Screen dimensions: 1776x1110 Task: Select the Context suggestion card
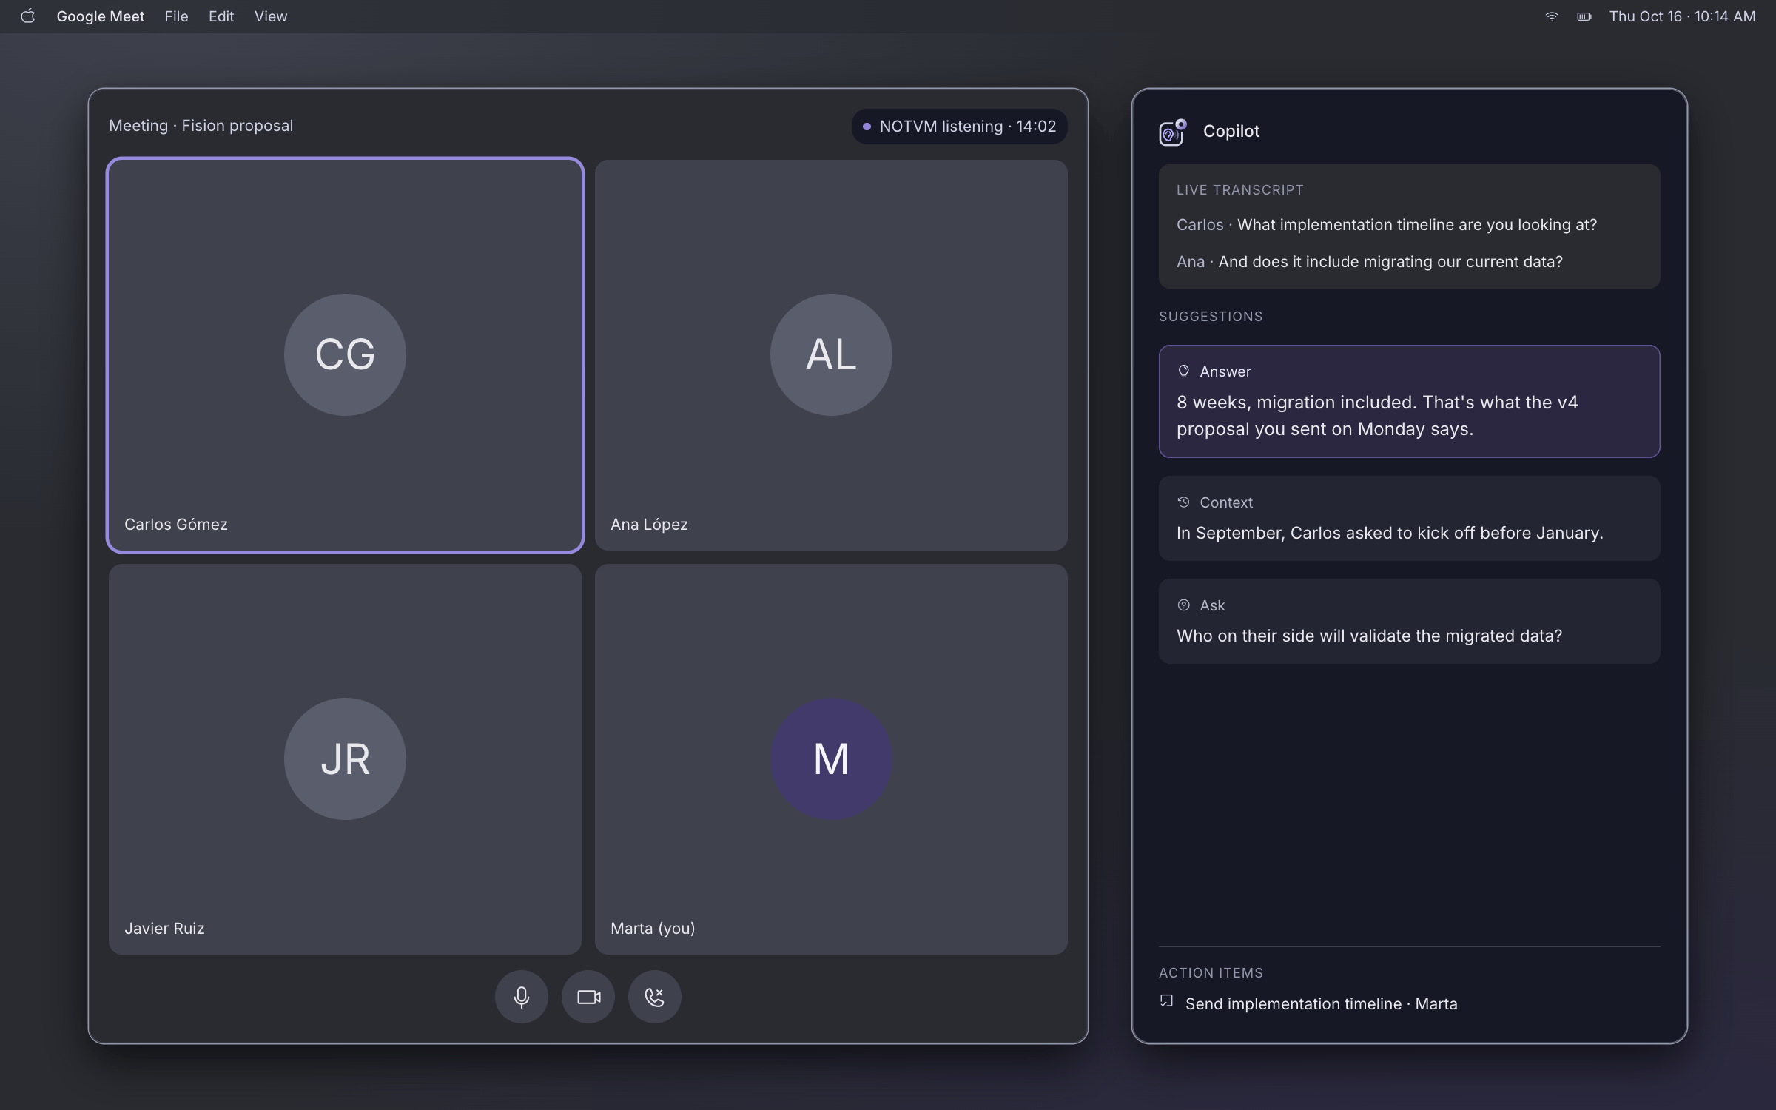(x=1409, y=518)
